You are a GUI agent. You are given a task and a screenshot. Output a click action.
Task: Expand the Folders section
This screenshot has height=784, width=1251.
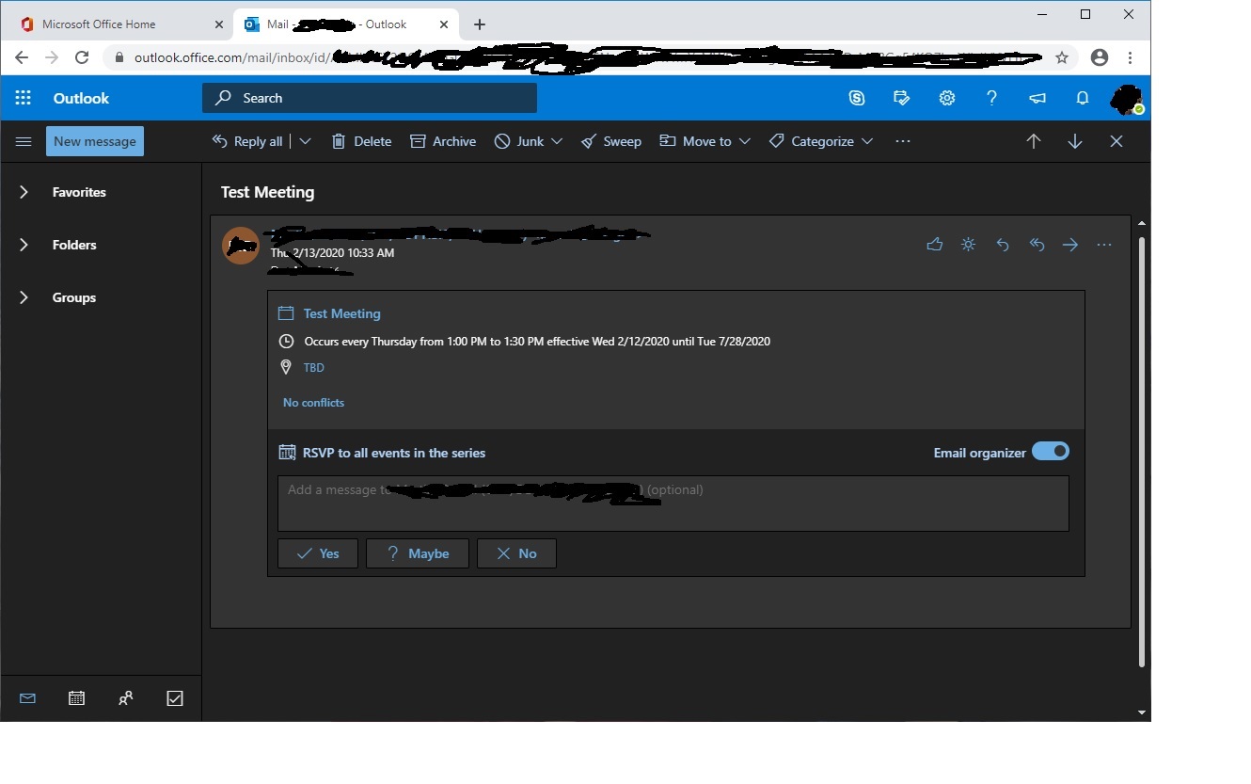tap(24, 245)
